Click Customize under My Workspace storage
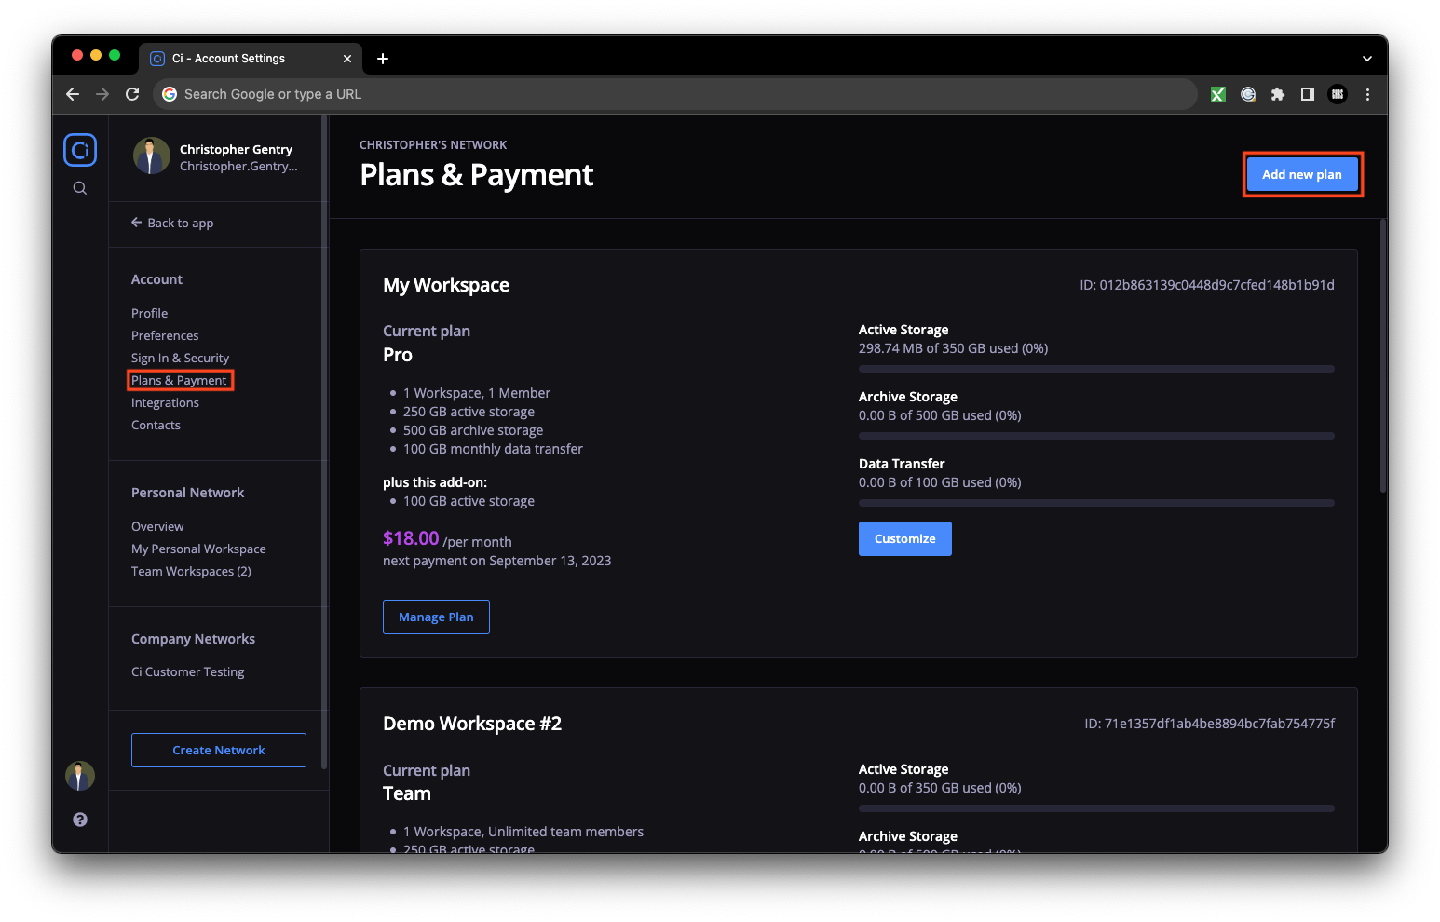 pyautogui.click(x=905, y=538)
